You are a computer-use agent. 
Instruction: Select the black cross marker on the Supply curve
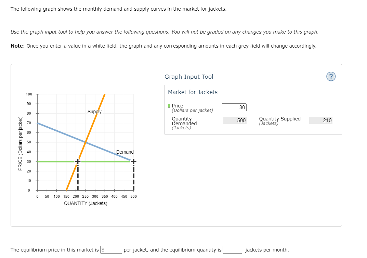point(78,161)
